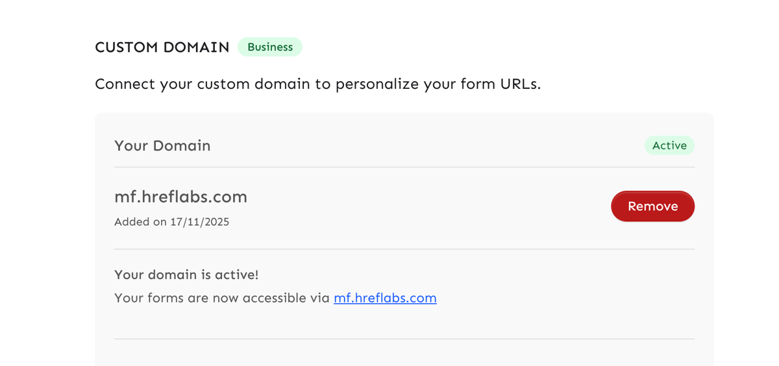Click the Added on 17/11/2025 date text

tap(171, 222)
